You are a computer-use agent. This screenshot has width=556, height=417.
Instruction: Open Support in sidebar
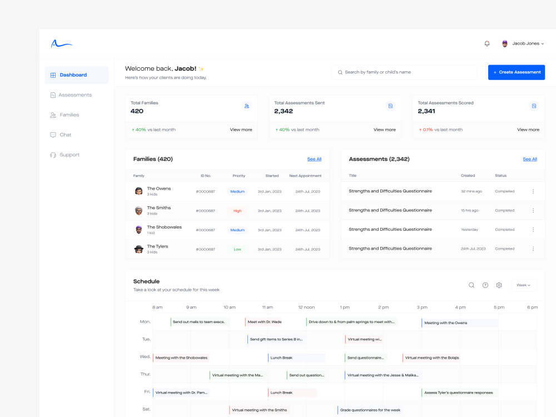click(x=64, y=155)
